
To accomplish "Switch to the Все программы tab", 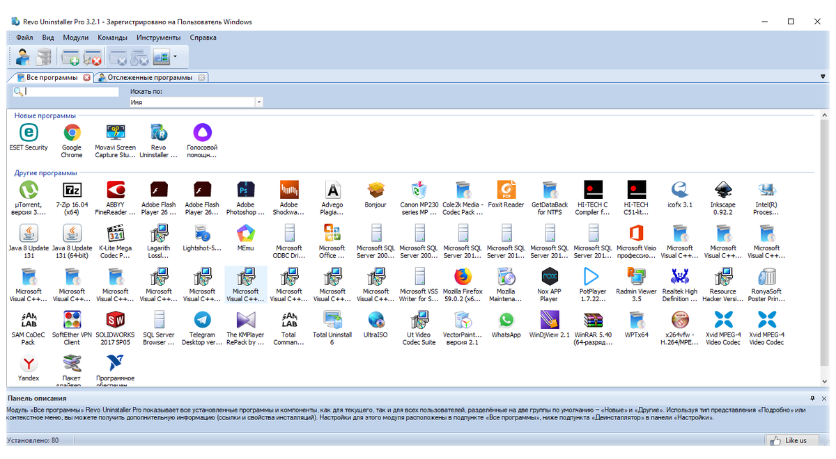I will pyautogui.click(x=52, y=77).
